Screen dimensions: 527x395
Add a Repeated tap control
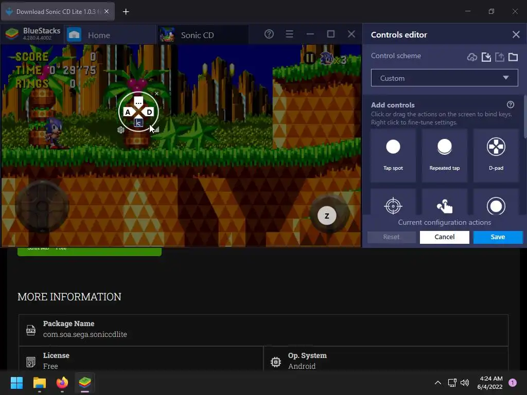click(444, 155)
